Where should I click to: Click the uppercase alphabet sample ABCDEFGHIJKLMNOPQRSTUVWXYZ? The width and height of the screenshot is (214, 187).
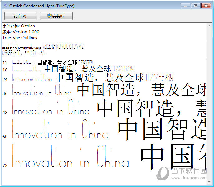tap(63, 46)
